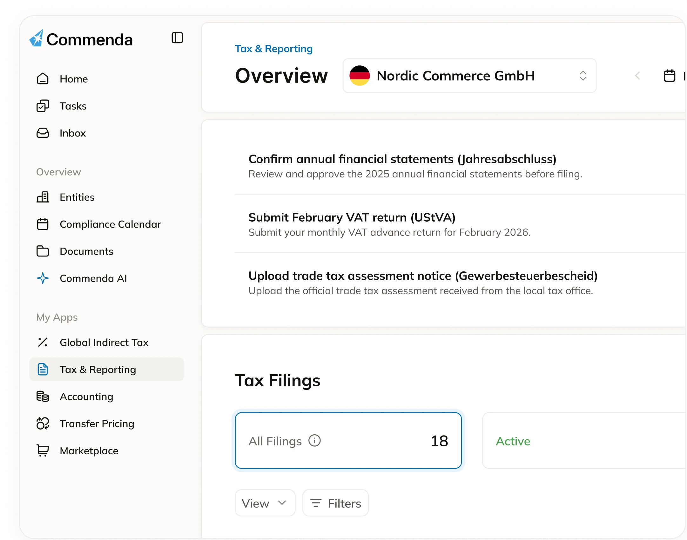Open the Transfer Pricing app
This screenshot has height=540, width=687.
[x=106, y=423]
